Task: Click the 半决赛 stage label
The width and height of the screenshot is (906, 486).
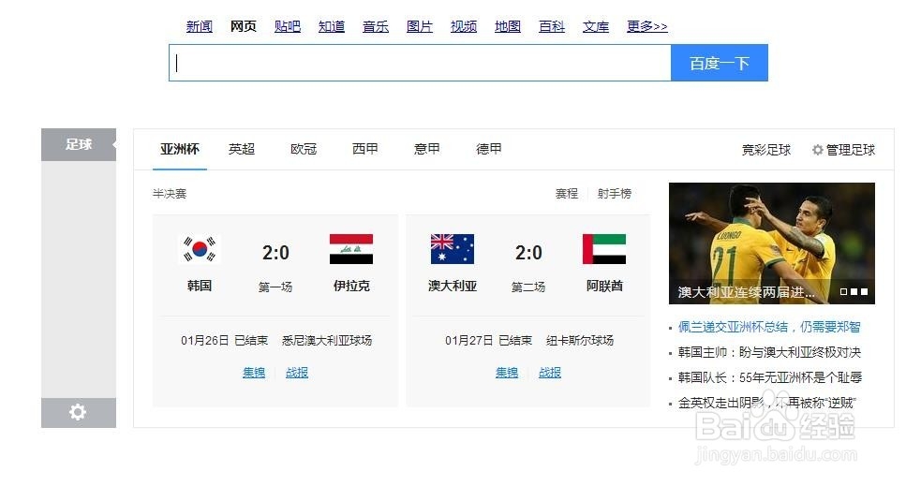Action: 170,193
